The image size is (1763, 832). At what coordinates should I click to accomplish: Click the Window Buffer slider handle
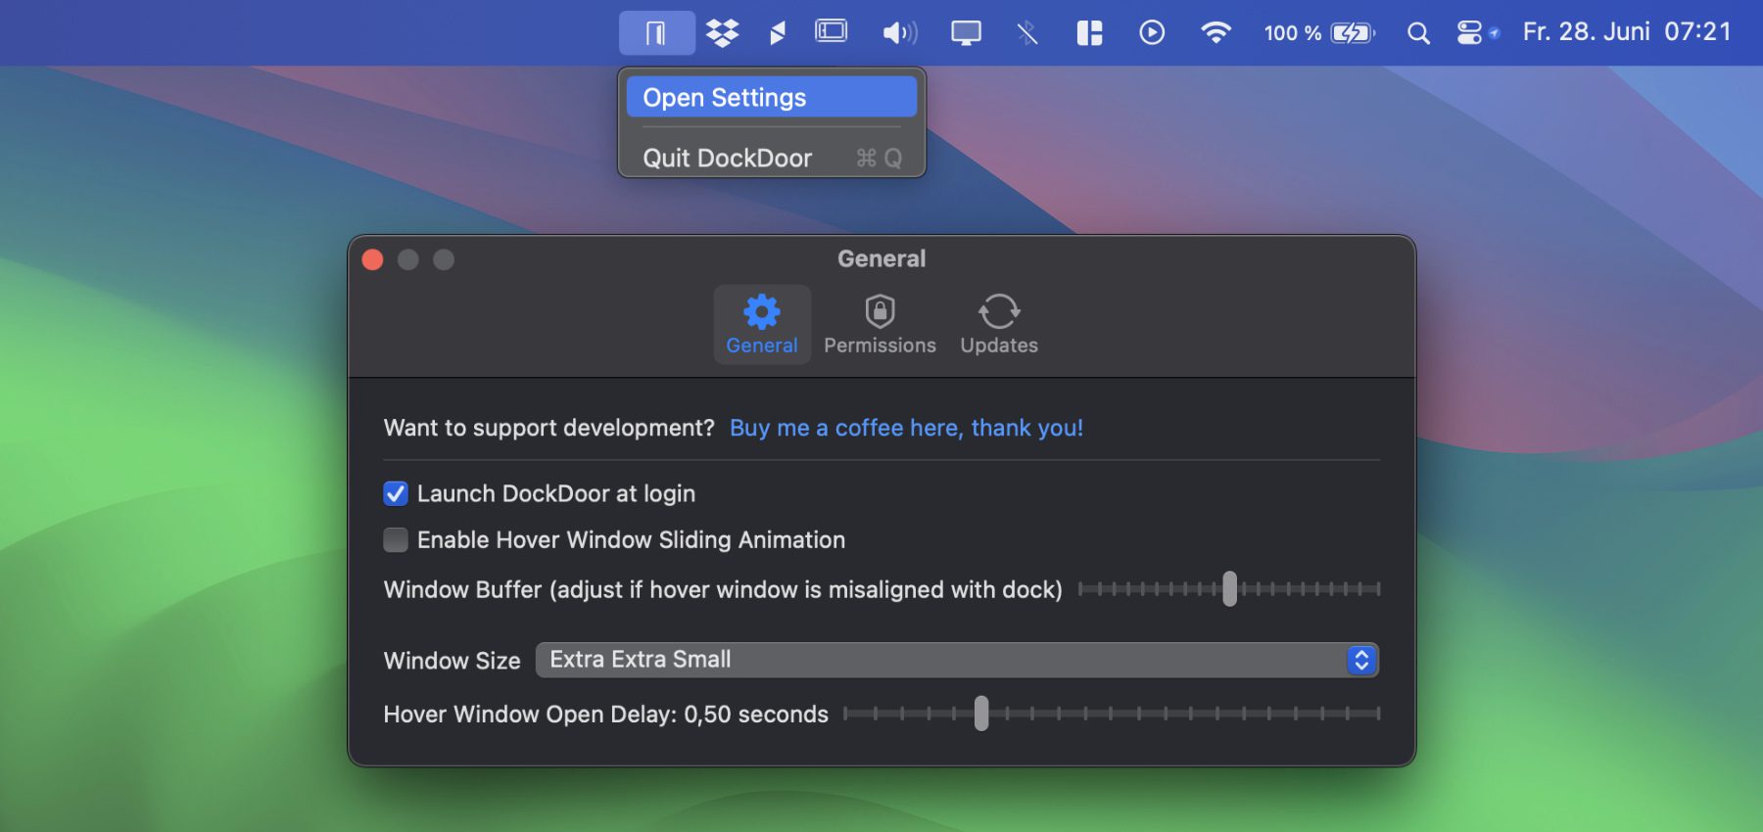1229,589
